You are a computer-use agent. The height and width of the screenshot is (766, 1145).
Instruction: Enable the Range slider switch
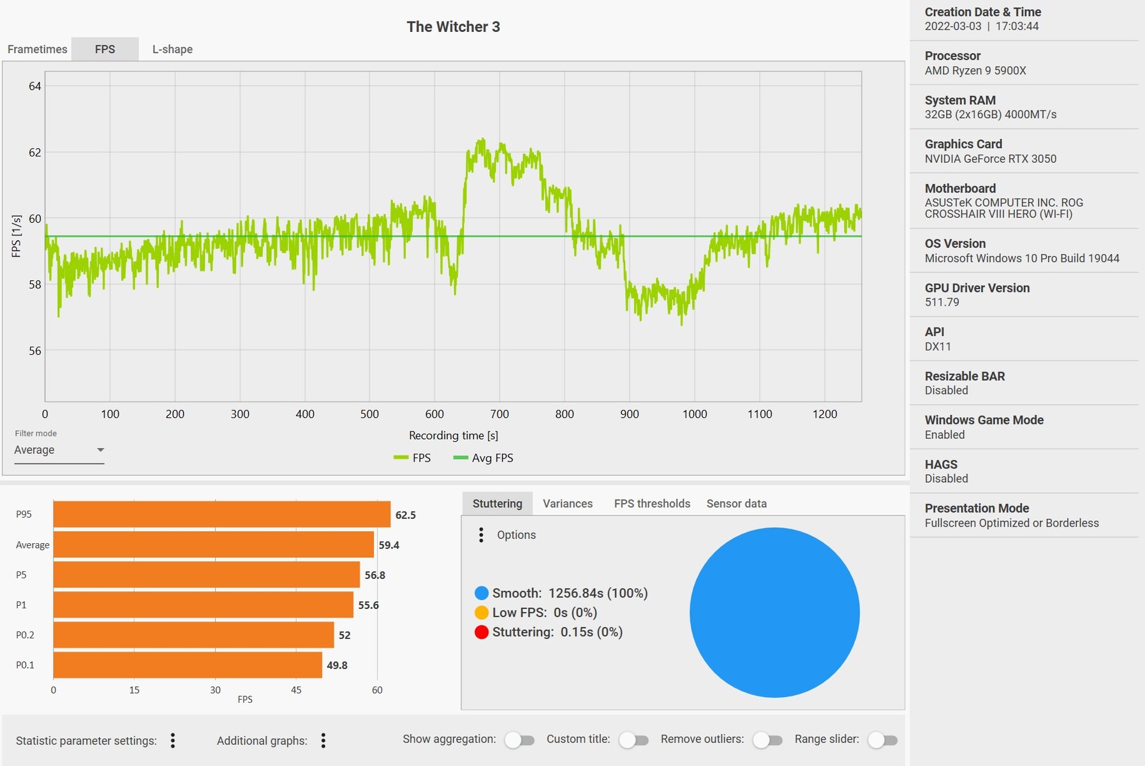[x=883, y=740]
